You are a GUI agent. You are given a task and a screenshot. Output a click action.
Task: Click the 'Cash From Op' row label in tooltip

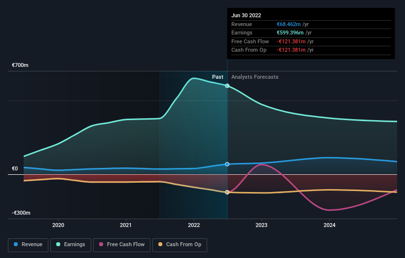tap(249, 50)
